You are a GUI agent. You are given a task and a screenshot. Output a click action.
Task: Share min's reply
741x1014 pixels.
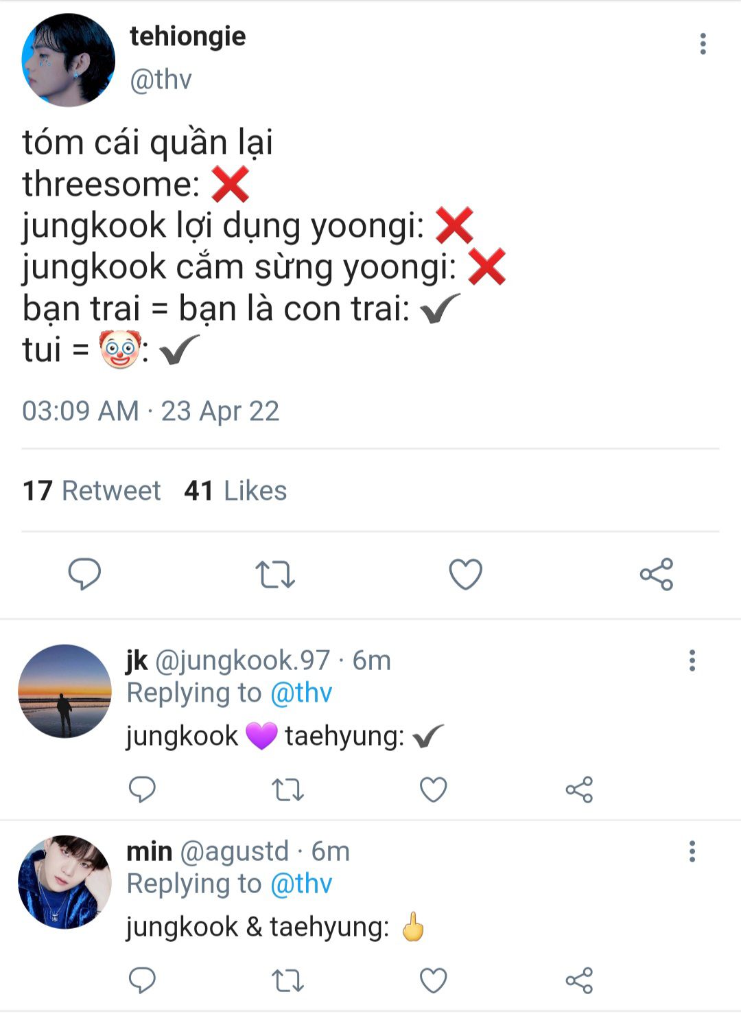(x=579, y=980)
